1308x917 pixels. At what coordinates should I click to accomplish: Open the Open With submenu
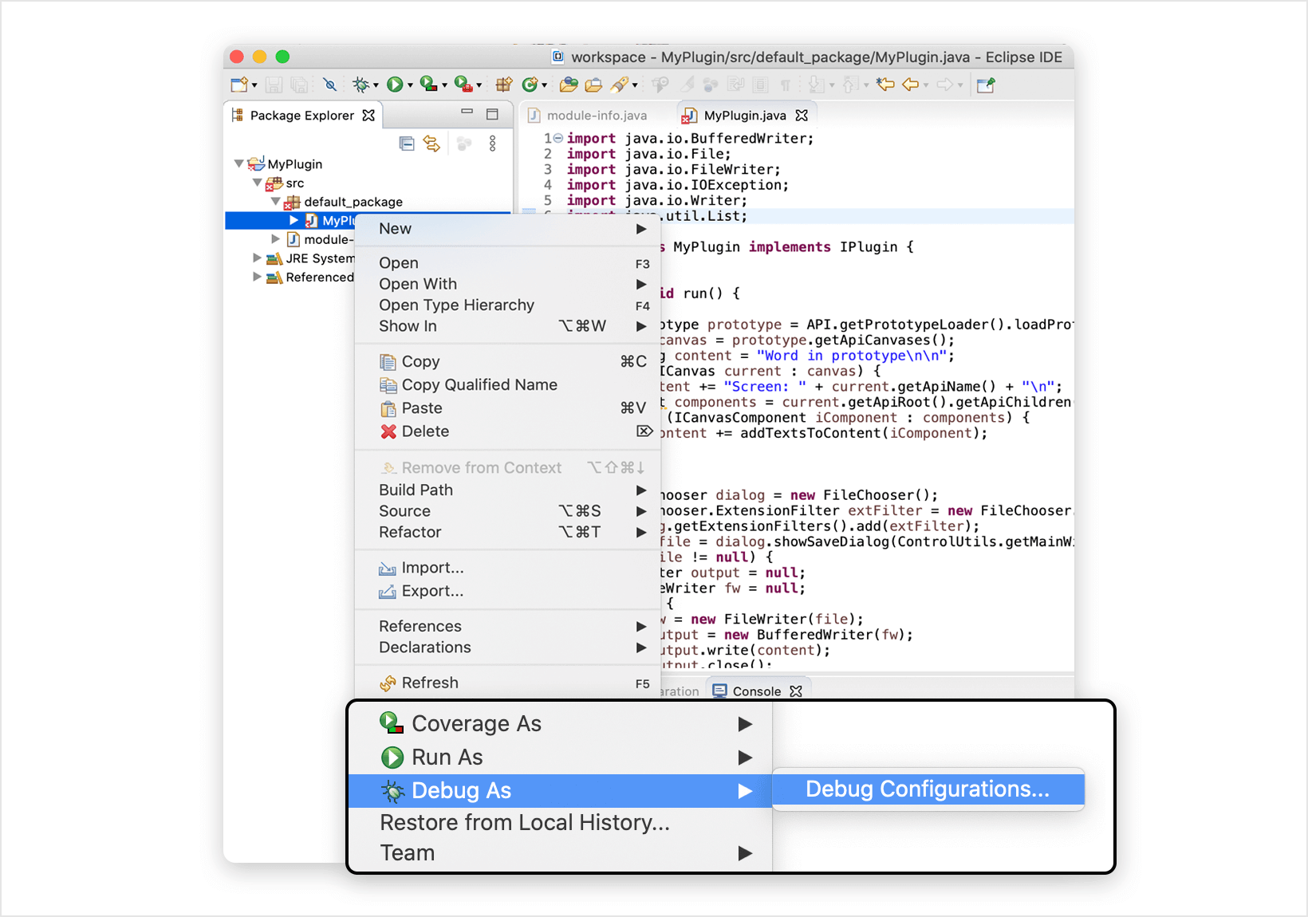point(507,284)
